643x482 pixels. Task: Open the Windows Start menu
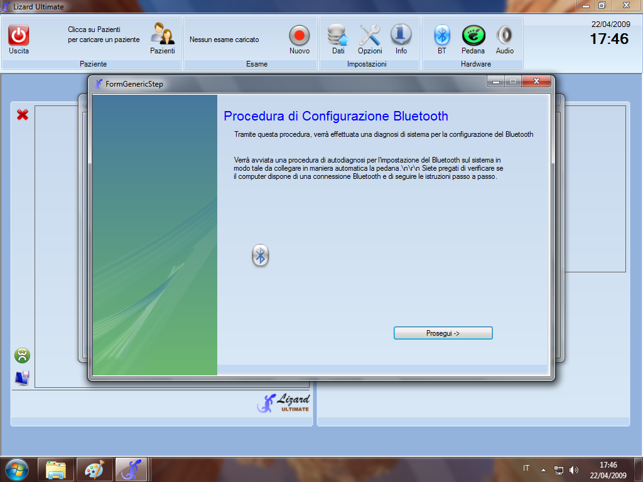[x=17, y=469]
